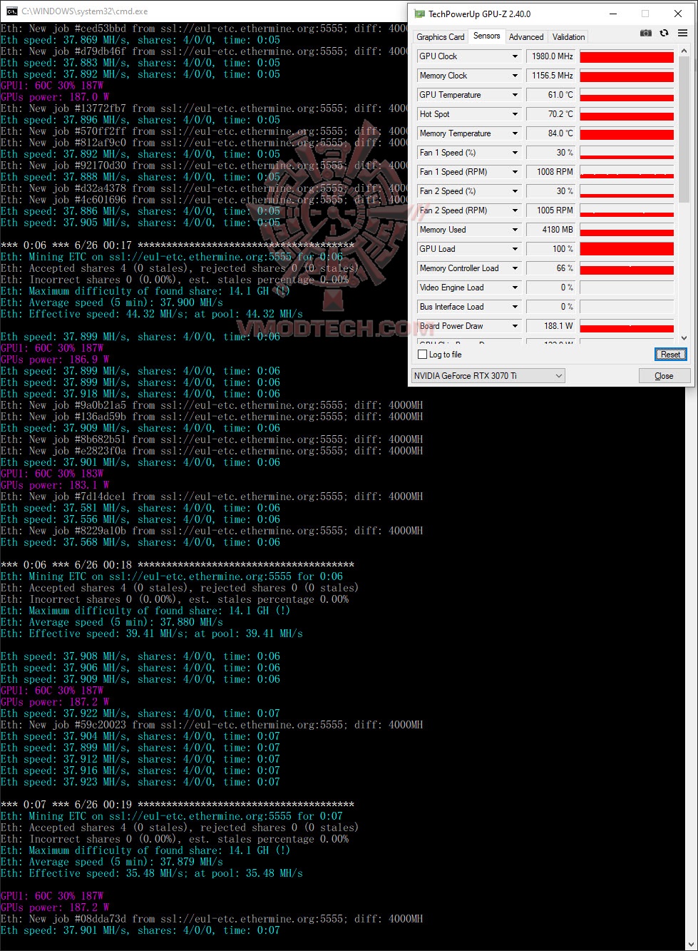The image size is (698, 951).
Task: Open the Memory Used sensor dropdown
Action: pyautogui.click(x=515, y=230)
